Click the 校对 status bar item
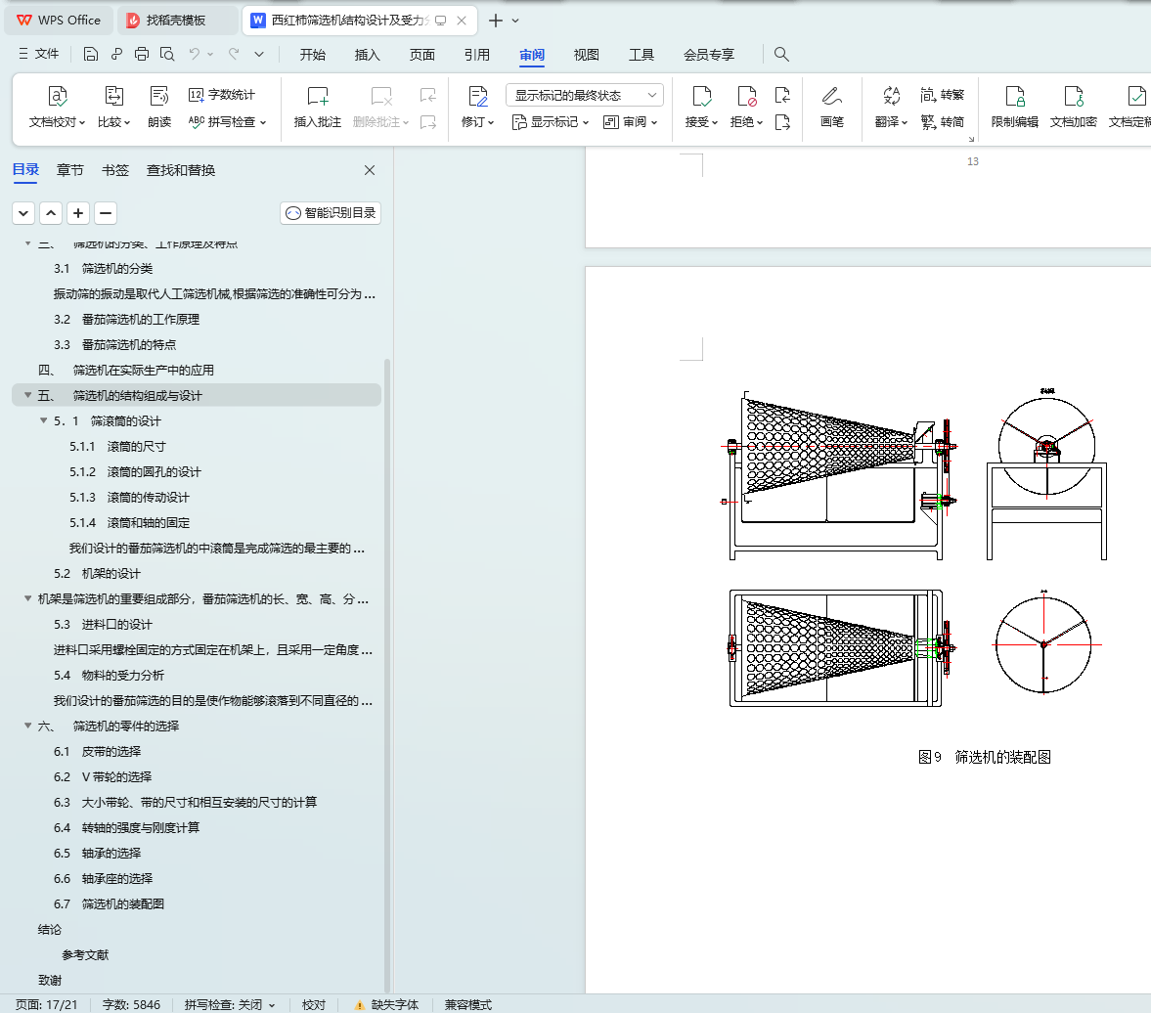This screenshot has height=1013, width=1151. (x=314, y=1004)
